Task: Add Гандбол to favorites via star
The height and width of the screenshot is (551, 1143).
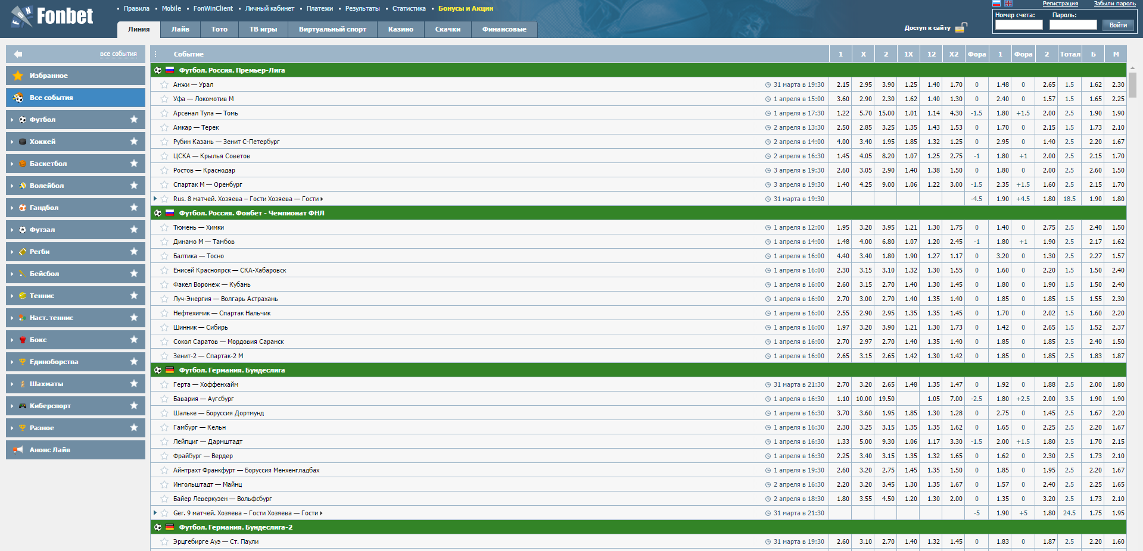Action: pos(134,208)
